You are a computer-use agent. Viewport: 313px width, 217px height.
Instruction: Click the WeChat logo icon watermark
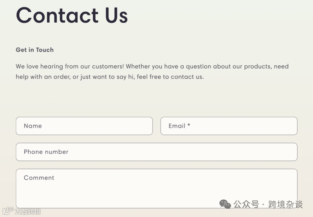pyautogui.click(x=225, y=204)
